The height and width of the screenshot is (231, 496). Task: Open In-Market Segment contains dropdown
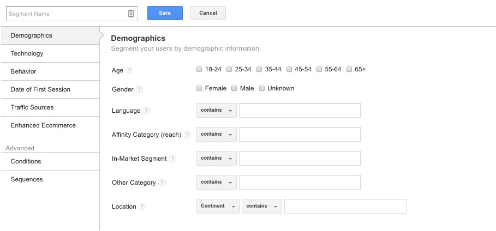coord(217,159)
